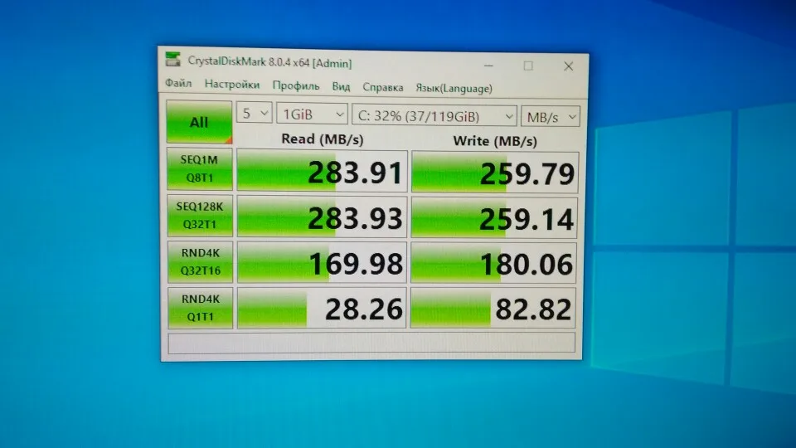Click the RND4K Q32T16 read result 169.98

point(322,263)
